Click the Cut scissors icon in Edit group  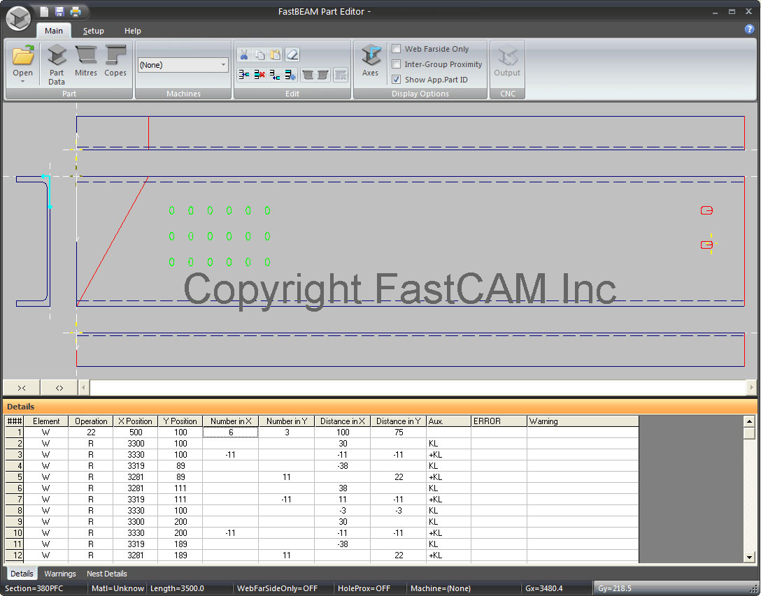coord(244,54)
